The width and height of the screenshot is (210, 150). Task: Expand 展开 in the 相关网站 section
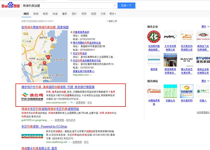pyautogui.click(x=205, y=81)
